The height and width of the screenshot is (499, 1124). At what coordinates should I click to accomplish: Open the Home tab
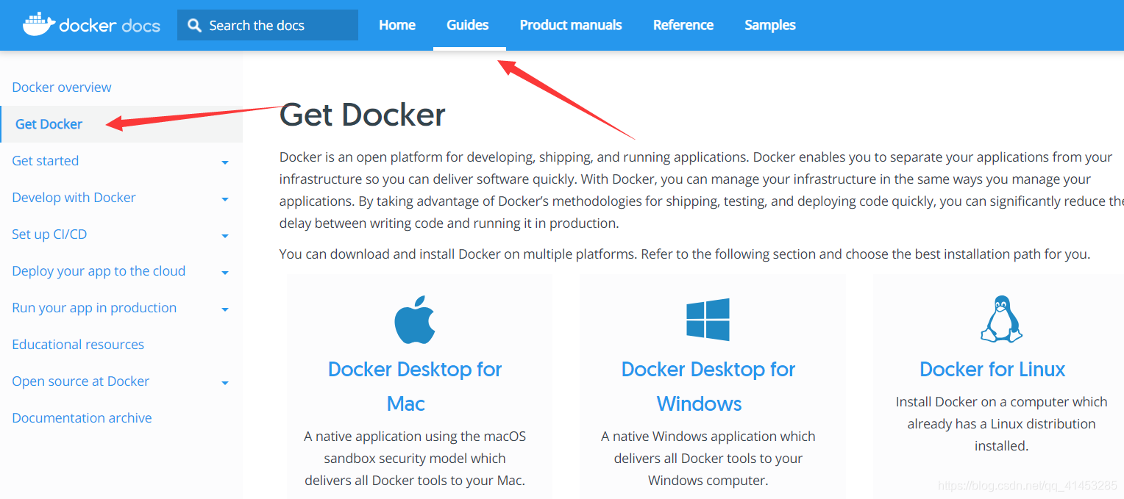[397, 25]
